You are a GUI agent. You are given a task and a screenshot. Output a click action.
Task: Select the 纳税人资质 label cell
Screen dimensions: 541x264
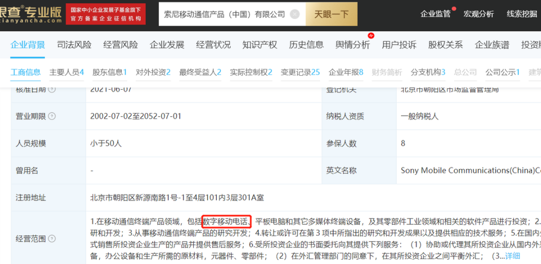359,116
